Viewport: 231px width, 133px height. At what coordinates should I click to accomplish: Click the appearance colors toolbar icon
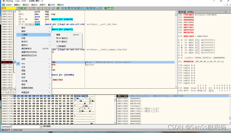pyautogui.click(x=108, y=8)
